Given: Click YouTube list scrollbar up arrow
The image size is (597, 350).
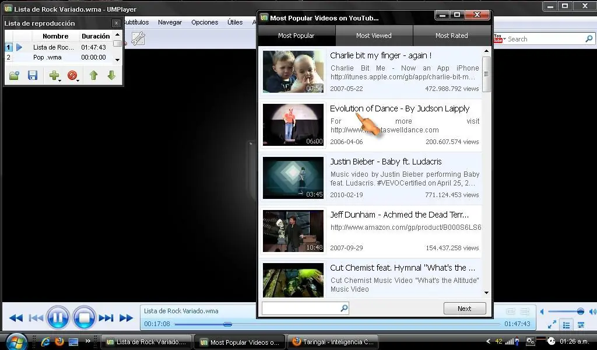Looking at the screenshot, I should click(x=486, y=51).
